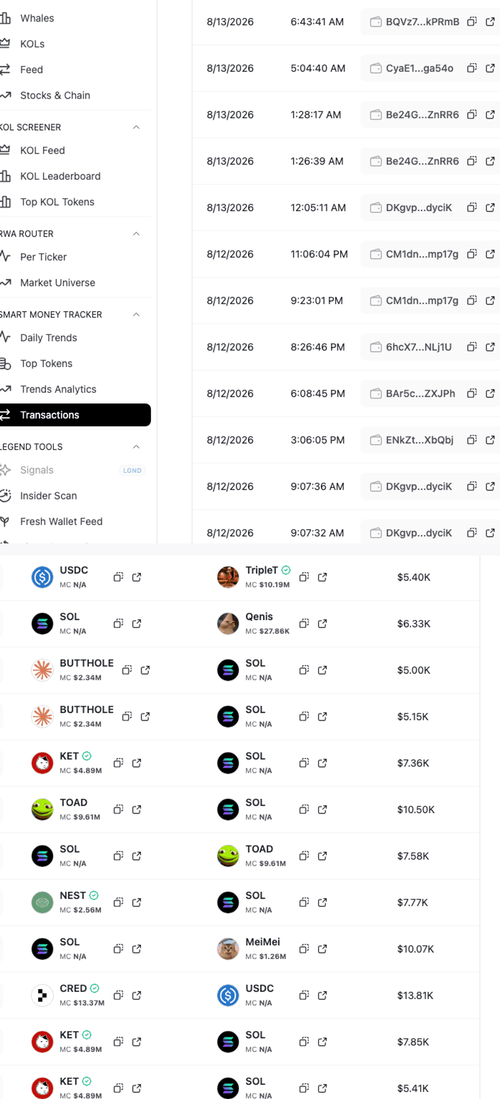The image size is (500, 1099).
Task: Select the Transactions menu item
Action: (75, 415)
